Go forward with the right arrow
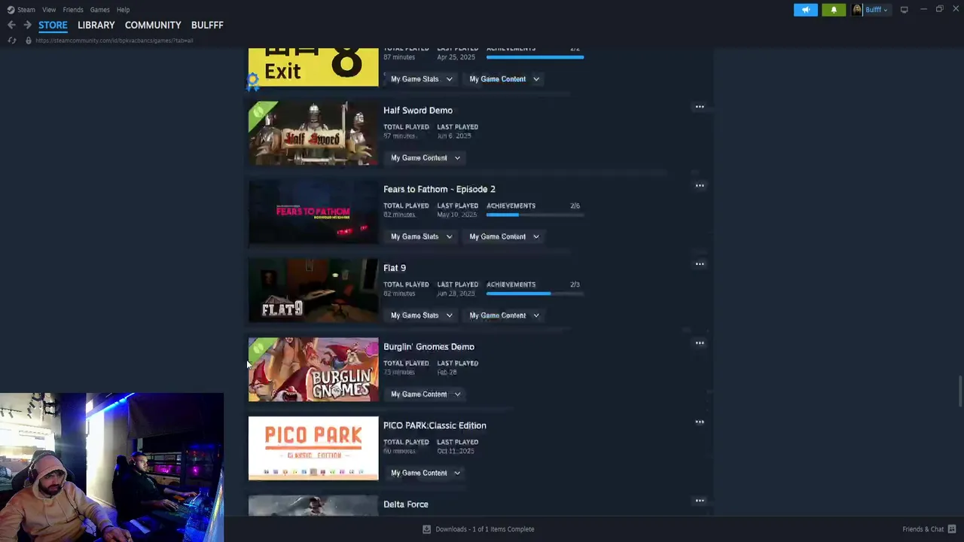This screenshot has width=964, height=542. click(x=27, y=25)
